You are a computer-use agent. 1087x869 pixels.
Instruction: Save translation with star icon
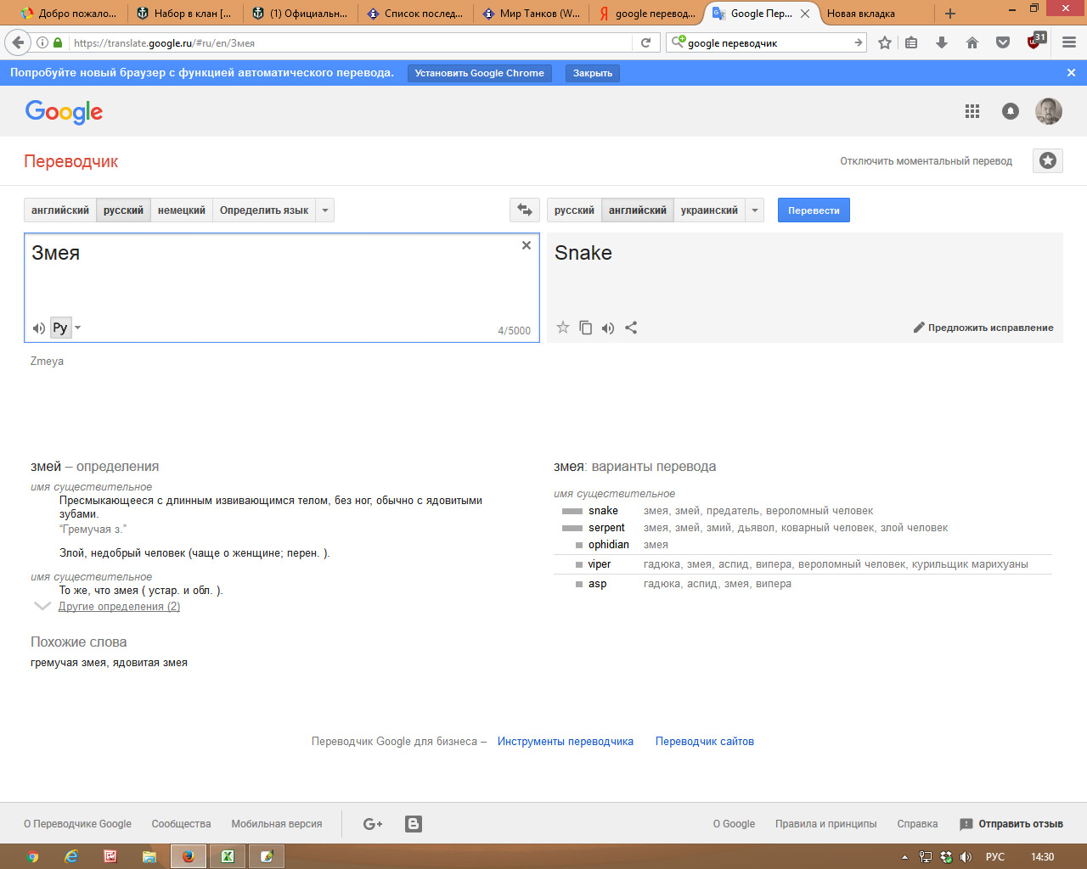[562, 328]
